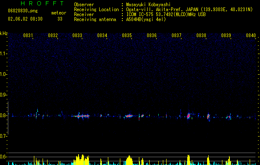Click the 0.8 frequency axis label
This screenshot has width=260, height=165.
point(3,115)
